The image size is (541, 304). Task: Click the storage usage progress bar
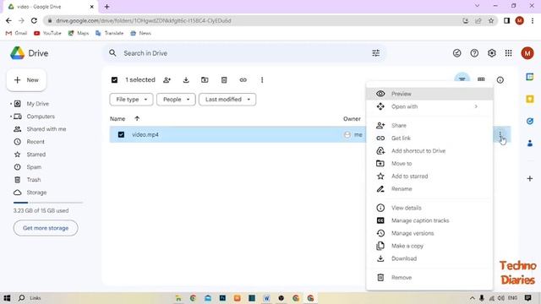[48, 203]
